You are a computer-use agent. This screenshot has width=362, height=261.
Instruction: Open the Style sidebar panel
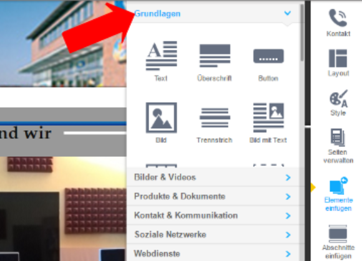338,103
